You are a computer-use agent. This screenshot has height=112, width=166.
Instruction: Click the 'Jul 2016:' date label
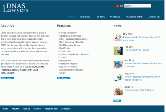(129, 87)
